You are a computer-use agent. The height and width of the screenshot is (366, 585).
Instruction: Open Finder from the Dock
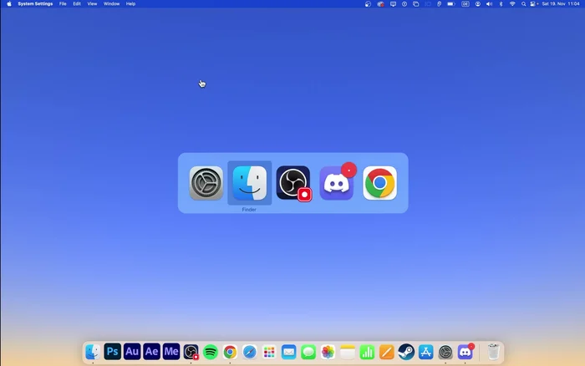[x=93, y=352]
